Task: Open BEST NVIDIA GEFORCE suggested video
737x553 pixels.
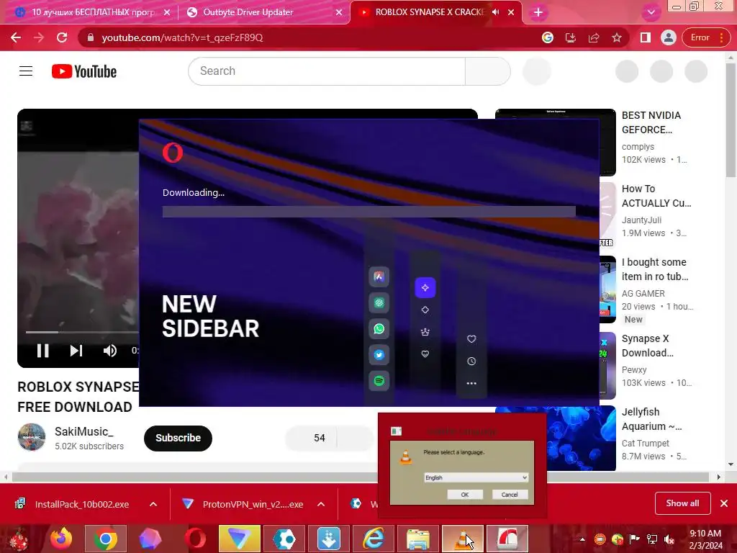Action: click(x=652, y=122)
